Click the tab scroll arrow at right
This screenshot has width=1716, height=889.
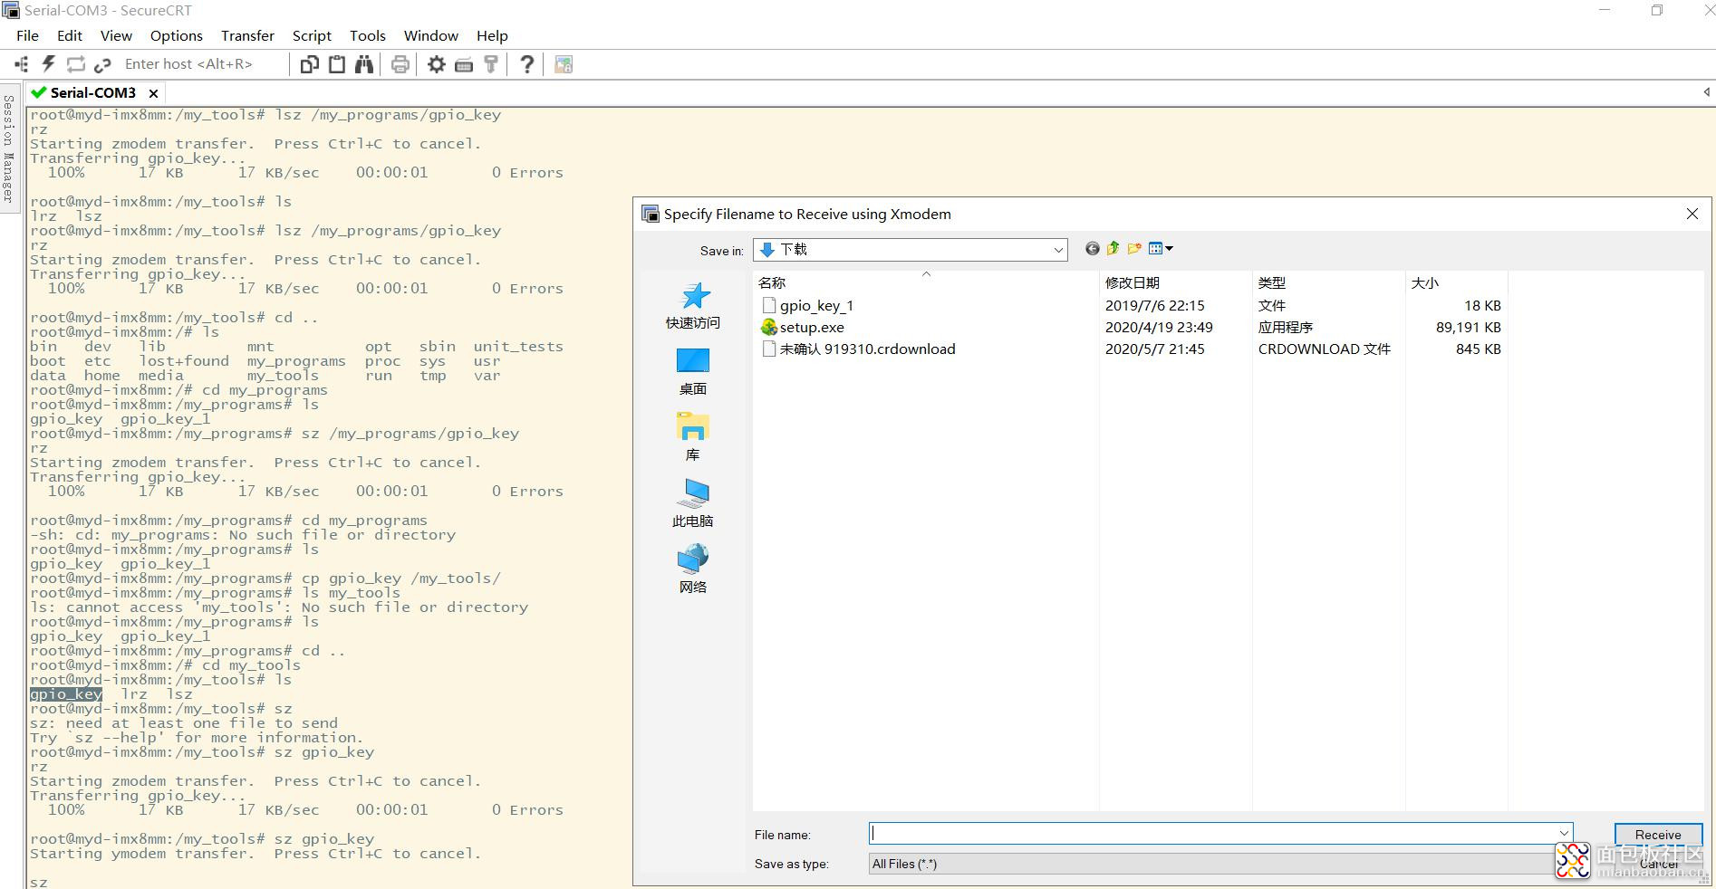1707,92
